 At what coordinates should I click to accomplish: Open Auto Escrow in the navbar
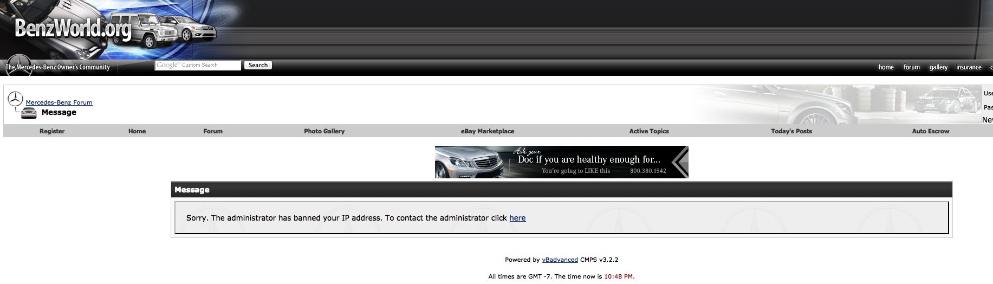click(931, 131)
